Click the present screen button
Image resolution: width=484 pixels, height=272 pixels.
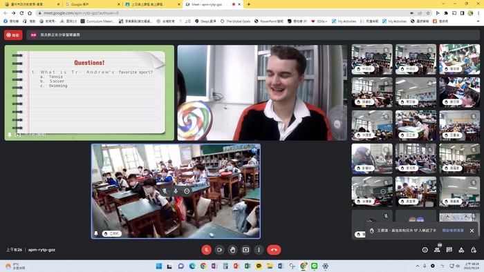[245, 250]
